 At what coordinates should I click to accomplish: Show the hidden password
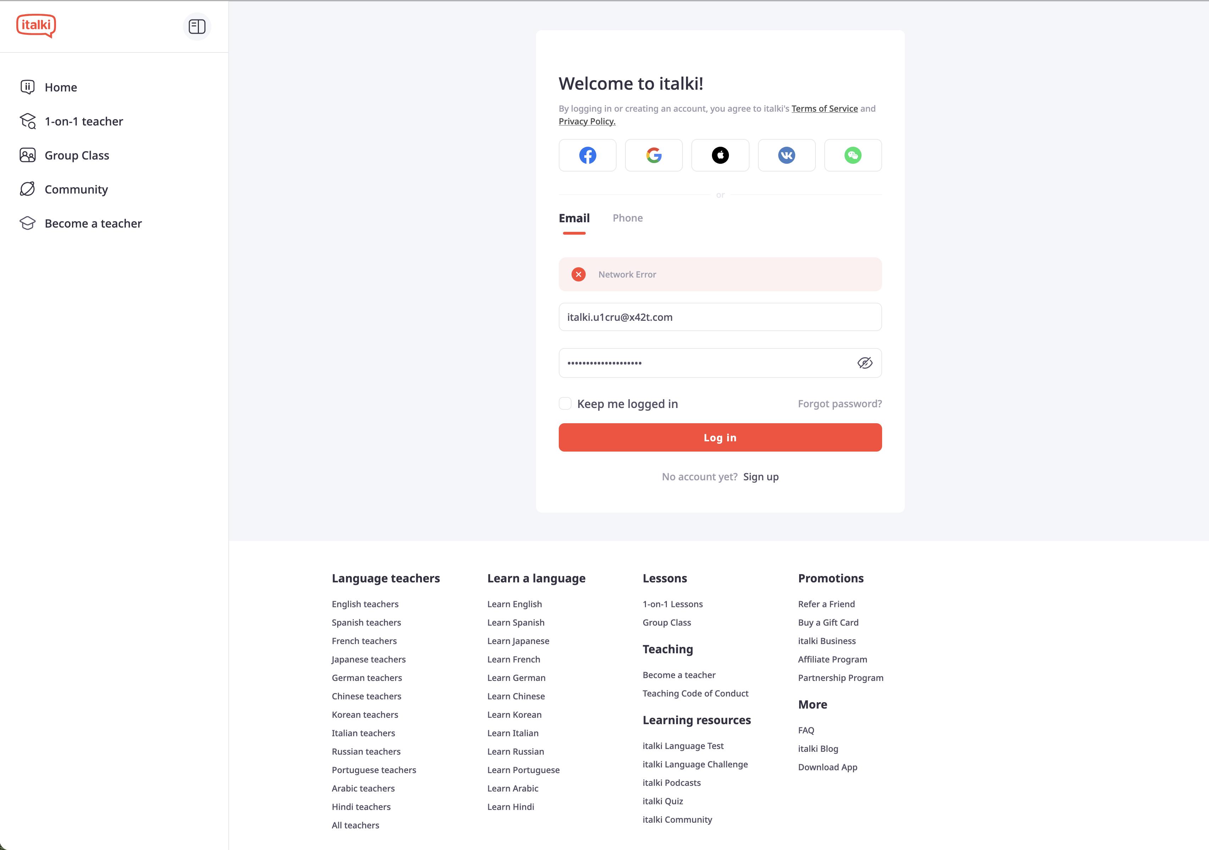[x=864, y=363]
